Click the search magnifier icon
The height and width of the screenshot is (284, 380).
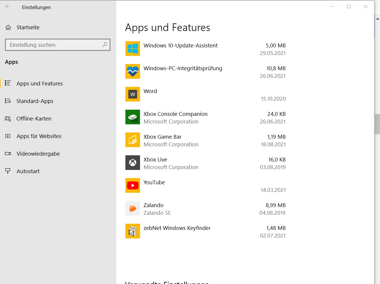tap(105, 45)
